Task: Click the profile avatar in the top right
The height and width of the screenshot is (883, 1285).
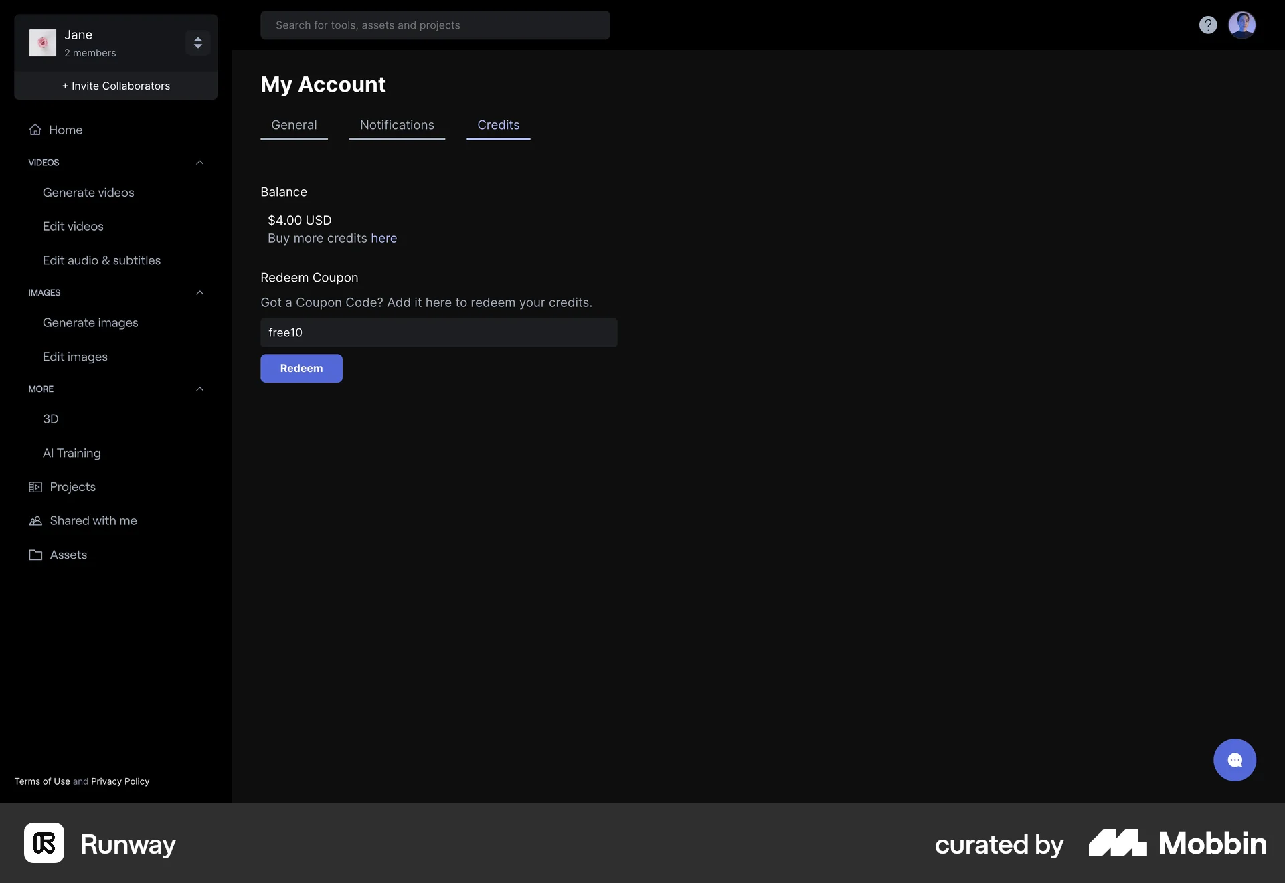Action: 1243,25
